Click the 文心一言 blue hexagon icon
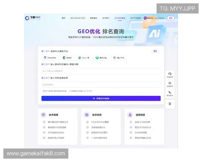 (x=79, y=58)
